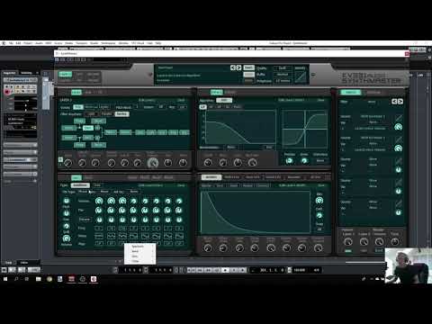
Task: Expand the first collapsed Cubase inspector section
Action: click(21, 145)
